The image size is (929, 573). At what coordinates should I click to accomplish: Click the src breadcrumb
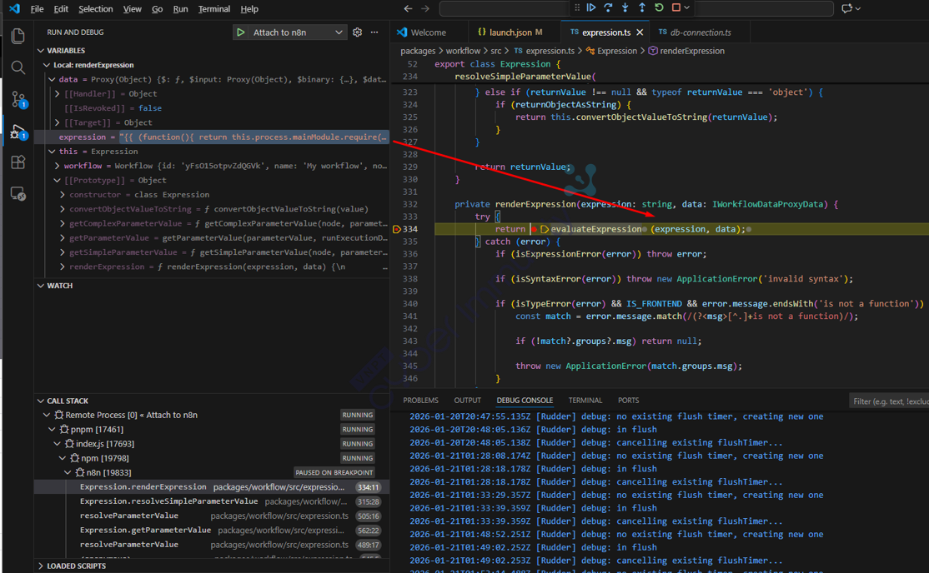tap(496, 51)
